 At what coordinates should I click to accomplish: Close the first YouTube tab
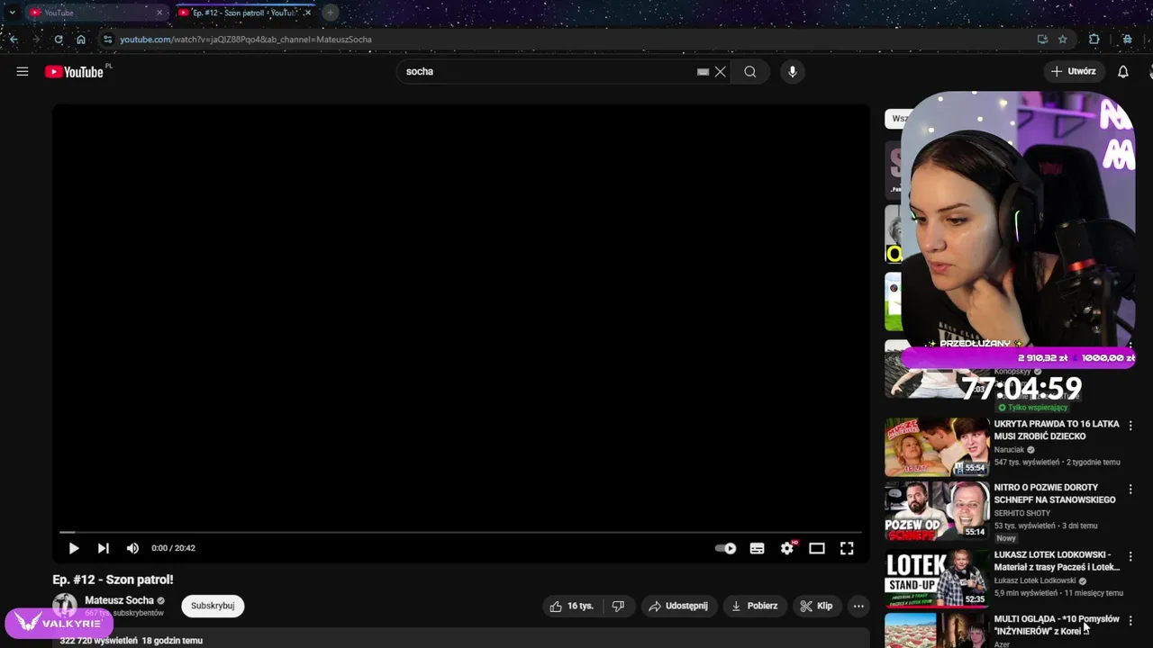(159, 13)
